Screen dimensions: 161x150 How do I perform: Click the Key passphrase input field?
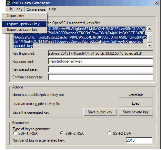(x=100, y=69)
